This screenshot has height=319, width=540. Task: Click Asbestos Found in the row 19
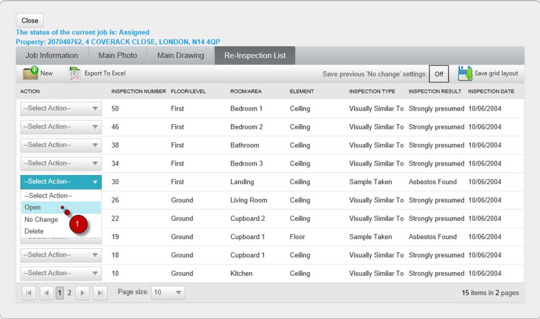pos(433,237)
